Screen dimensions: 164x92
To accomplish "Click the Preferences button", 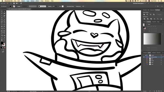I will pos(78,6).
